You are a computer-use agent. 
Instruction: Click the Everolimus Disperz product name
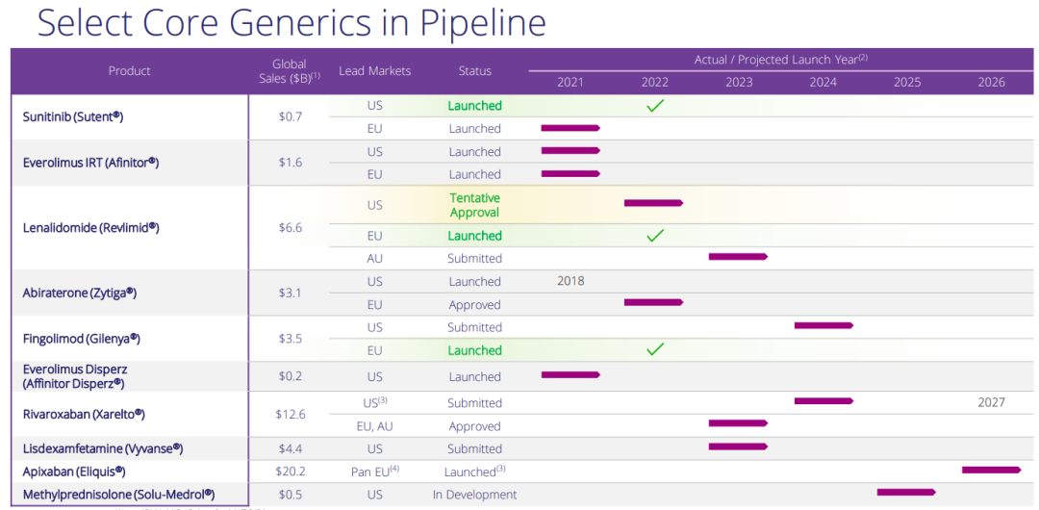coord(73,376)
